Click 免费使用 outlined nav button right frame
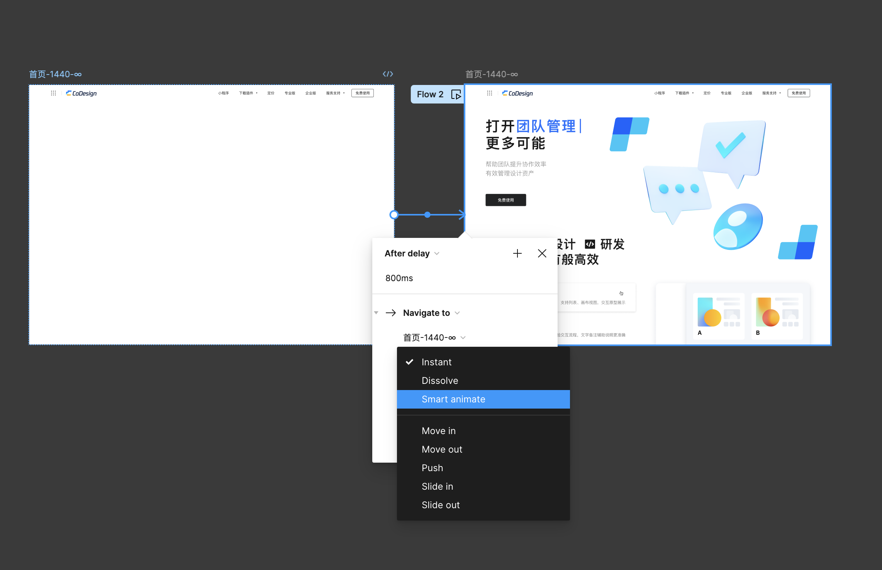This screenshot has height=570, width=882. tap(799, 93)
